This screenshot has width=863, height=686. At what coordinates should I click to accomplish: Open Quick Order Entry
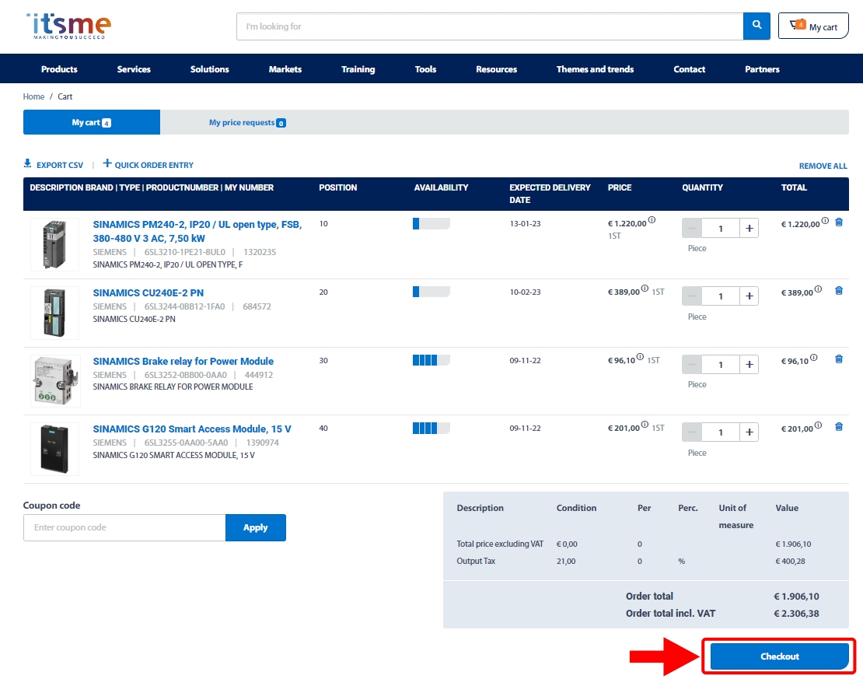[148, 165]
